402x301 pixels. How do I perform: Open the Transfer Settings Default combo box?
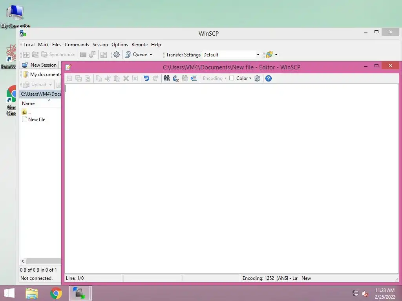tap(232, 55)
